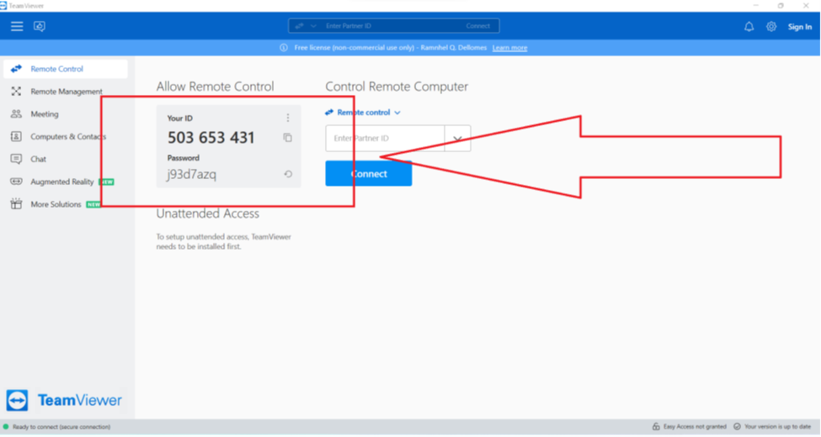Click the Chat bubble icon
821x437 pixels.
(x=16, y=159)
